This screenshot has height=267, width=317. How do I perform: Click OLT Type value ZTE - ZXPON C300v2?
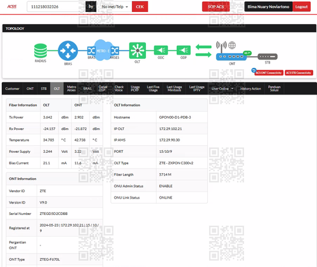pos(176,163)
